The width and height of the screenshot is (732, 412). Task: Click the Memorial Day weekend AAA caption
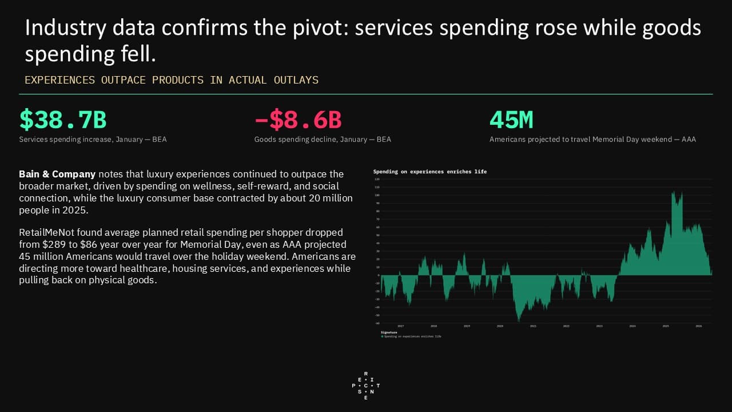pyautogui.click(x=592, y=139)
